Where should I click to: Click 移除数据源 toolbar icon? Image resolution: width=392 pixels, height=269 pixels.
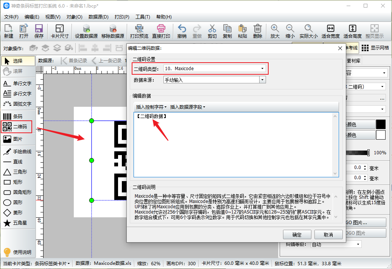(113, 31)
